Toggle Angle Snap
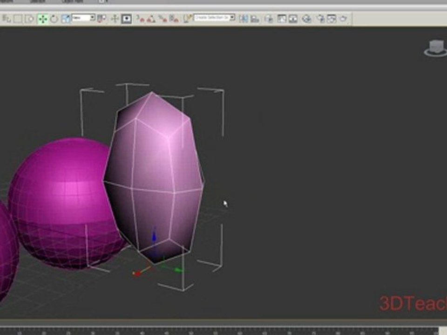Viewport: 447px width, 335px height. point(151,19)
